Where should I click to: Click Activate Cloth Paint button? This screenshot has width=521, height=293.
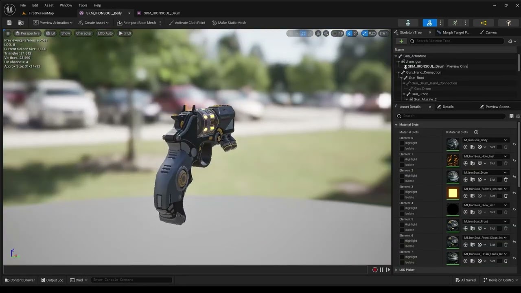click(x=187, y=23)
